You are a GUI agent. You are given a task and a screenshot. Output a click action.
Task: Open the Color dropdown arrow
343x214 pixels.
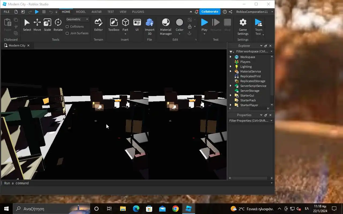coord(179,34)
